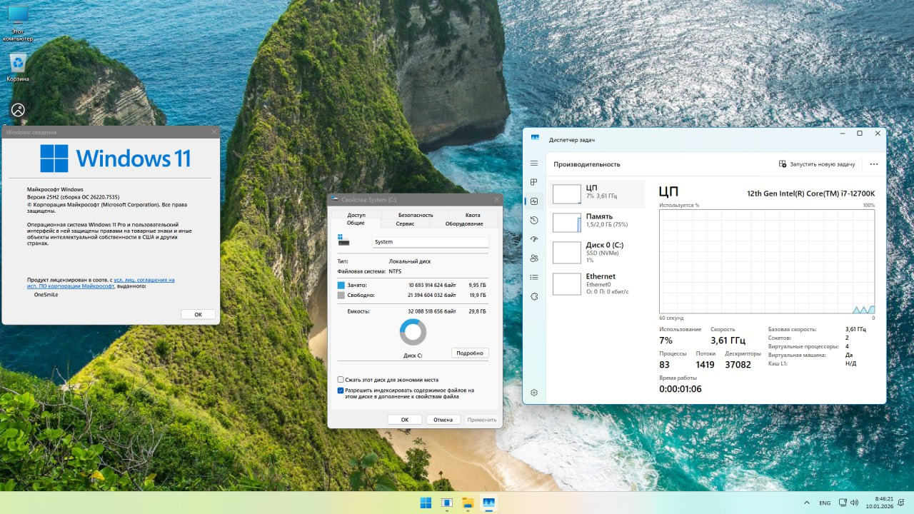Click the Виртуальная машина value "Да"
The height and width of the screenshot is (514, 914).
pyautogui.click(x=849, y=355)
